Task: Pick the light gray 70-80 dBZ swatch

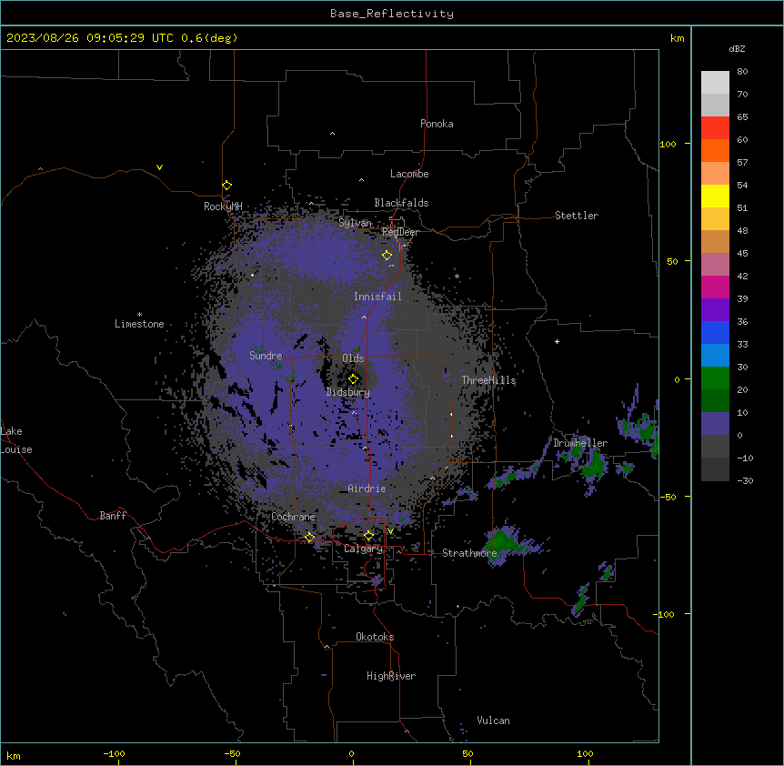Action: pos(715,83)
